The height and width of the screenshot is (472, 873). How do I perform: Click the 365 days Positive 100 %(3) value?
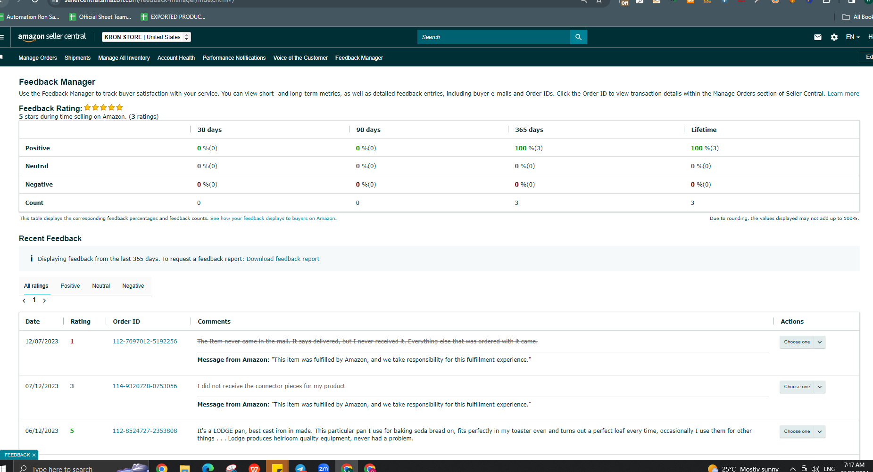[x=529, y=148]
